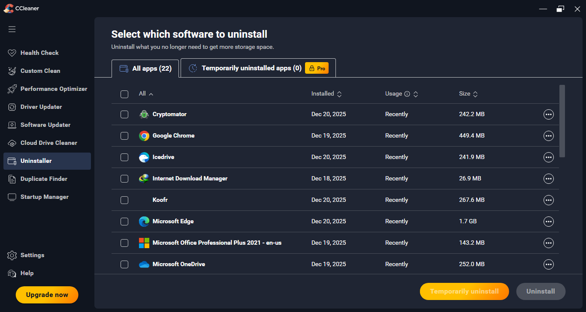The image size is (586, 312).
Task: Tick the Microsoft Edge checkbox
Action: click(x=124, y=222)
